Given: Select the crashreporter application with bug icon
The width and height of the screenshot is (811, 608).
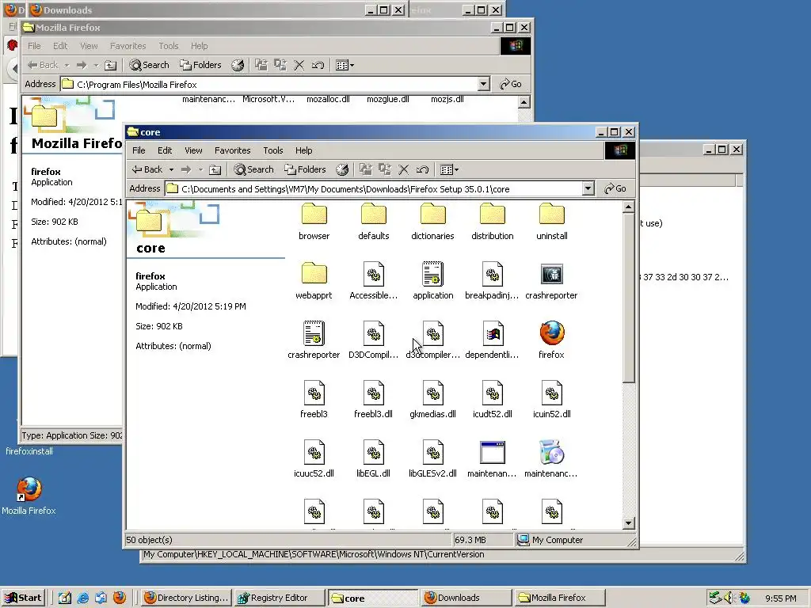Looking at the screenshot, I should [x=552, y=281].
